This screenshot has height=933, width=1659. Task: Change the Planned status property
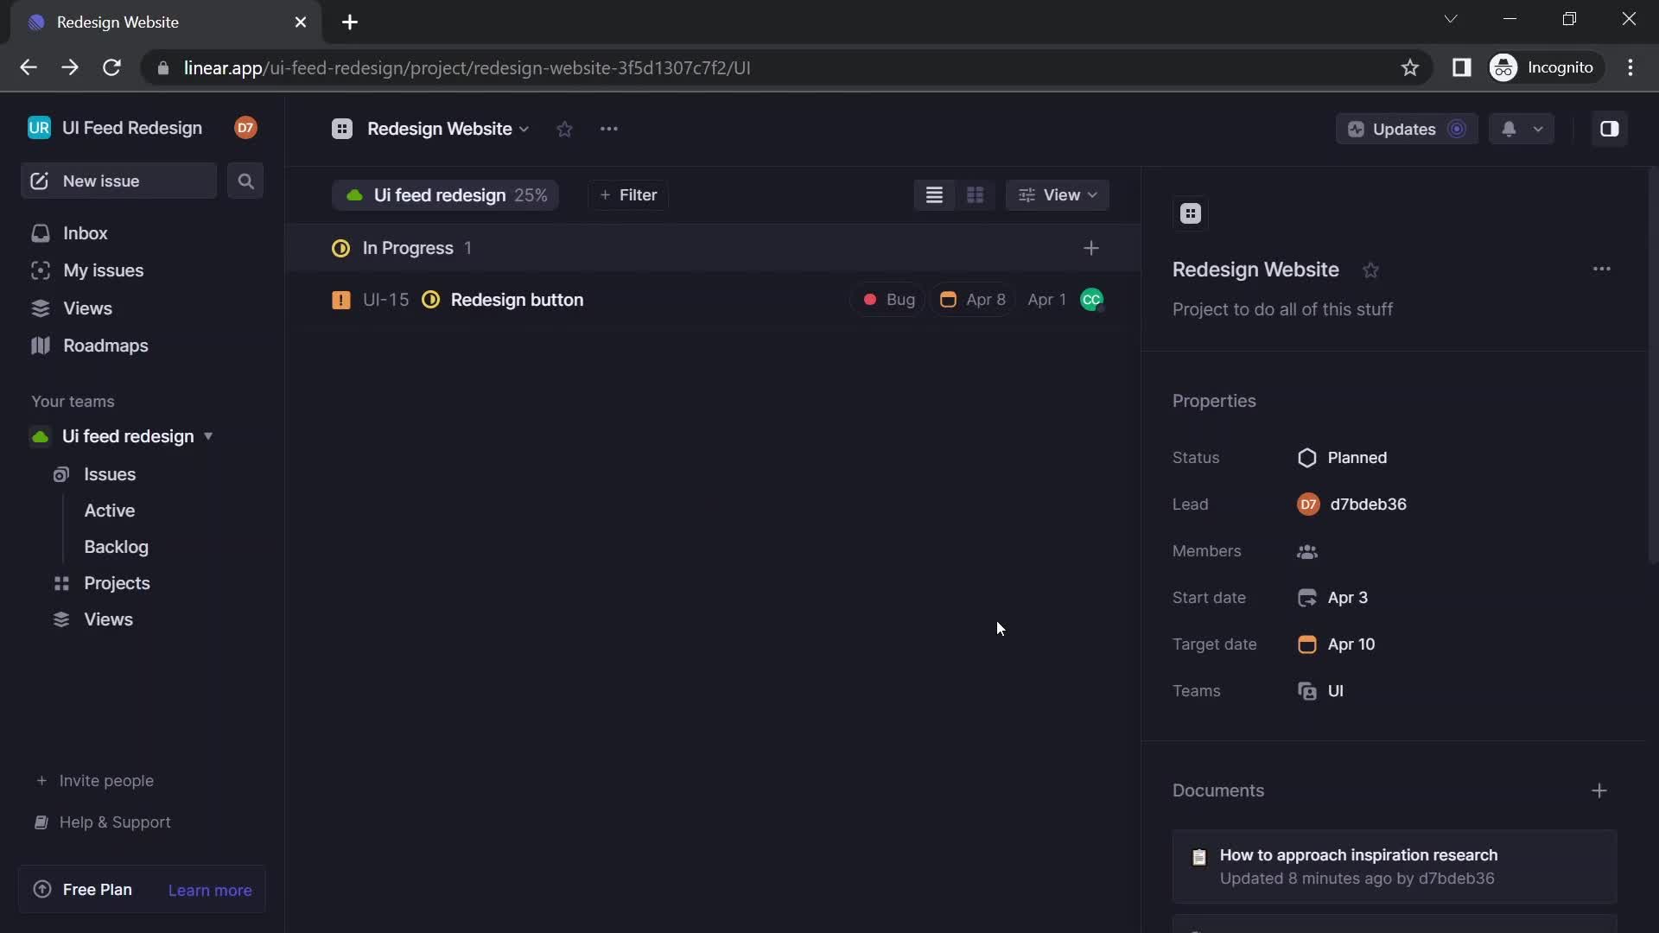pyautogui.click(x=1342, y=458)
